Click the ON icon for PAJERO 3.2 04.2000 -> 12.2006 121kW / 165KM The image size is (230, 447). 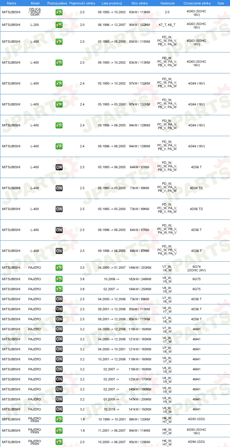59,339
